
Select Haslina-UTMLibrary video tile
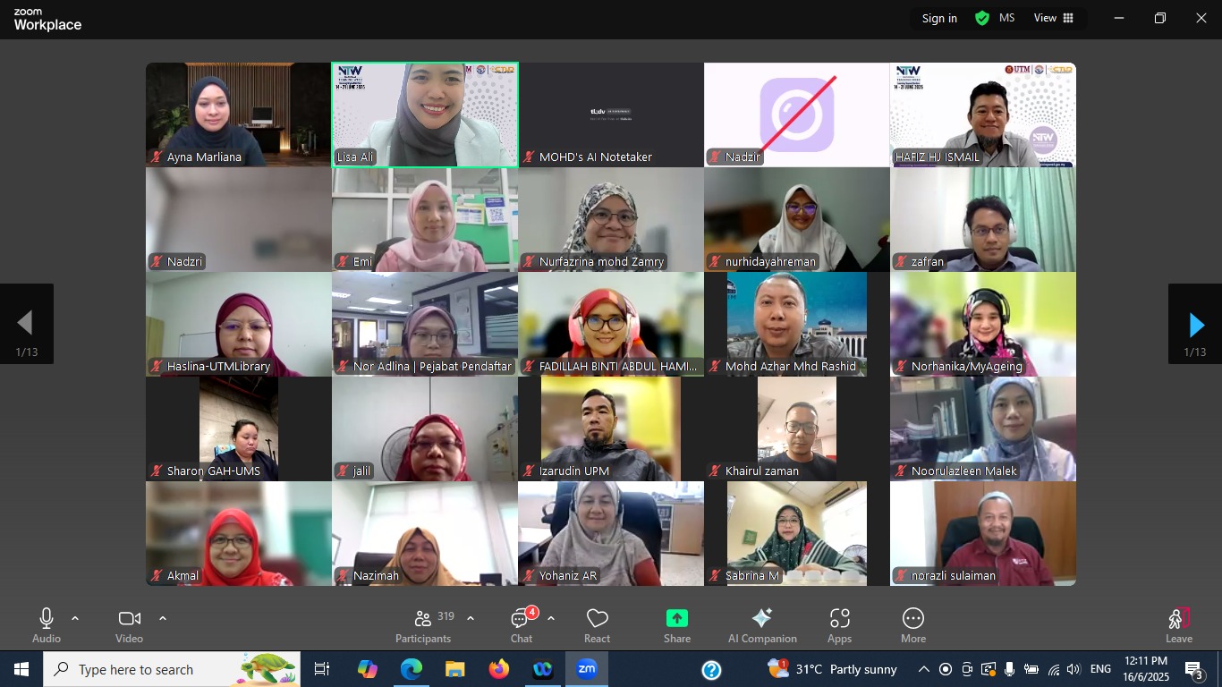(x=239, y=324)
